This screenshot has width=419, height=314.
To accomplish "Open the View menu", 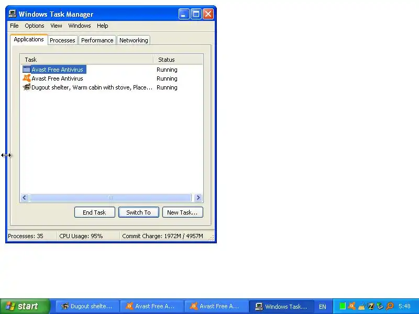I will 56,26.
